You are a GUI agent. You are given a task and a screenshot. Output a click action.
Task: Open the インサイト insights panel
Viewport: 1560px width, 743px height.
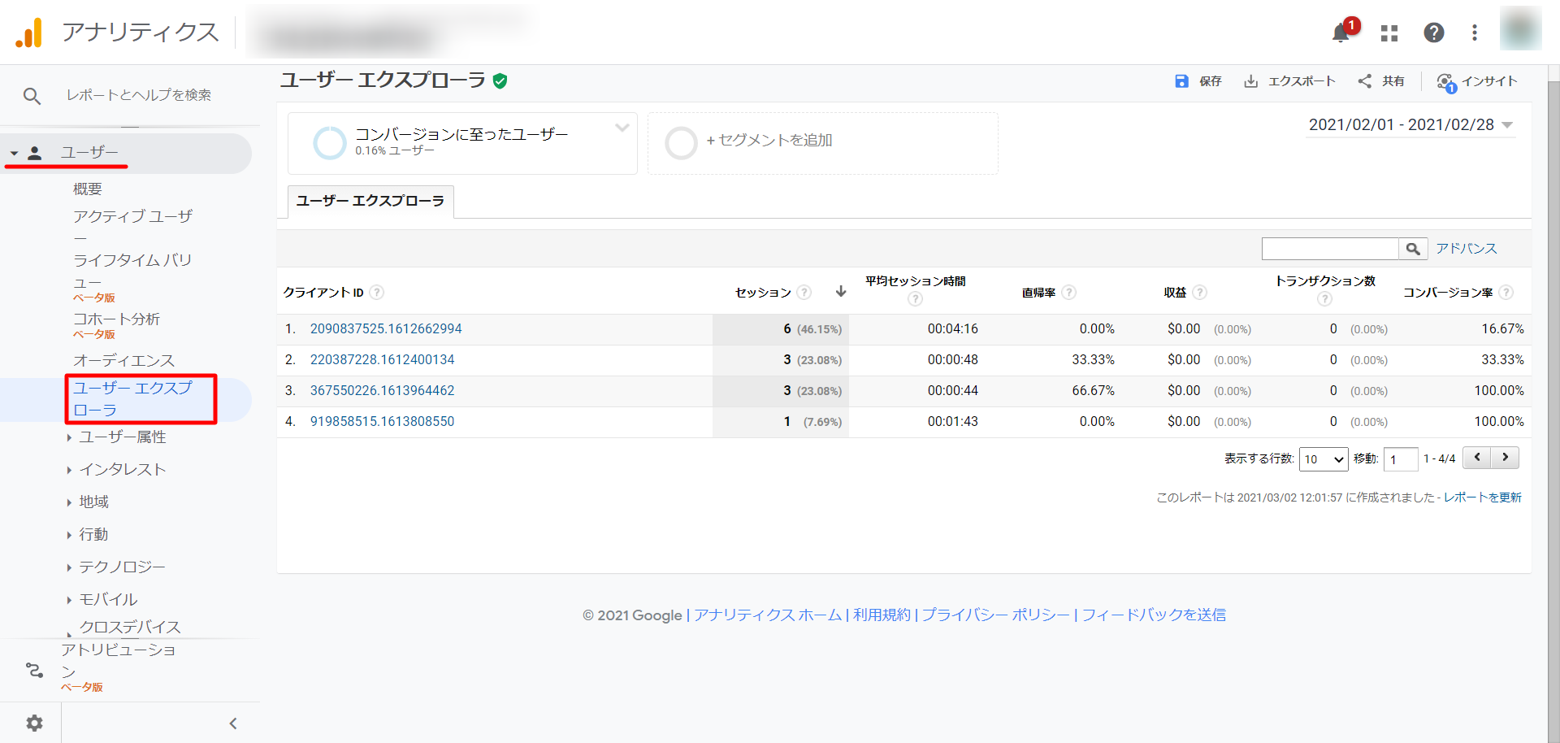coord(1477,81)
